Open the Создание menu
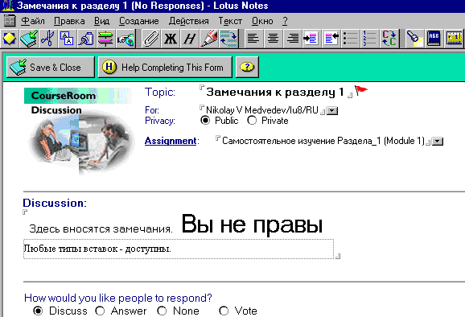Screen dimensions: 465x317 (x=139, y=21)
